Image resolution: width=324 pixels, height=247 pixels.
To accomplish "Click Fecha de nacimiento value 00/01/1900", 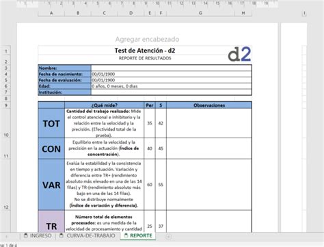I will click(172, 74).
